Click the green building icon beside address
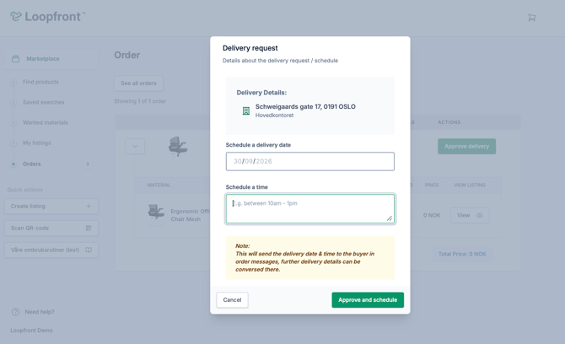565x344 pixels. pos(246,110)
